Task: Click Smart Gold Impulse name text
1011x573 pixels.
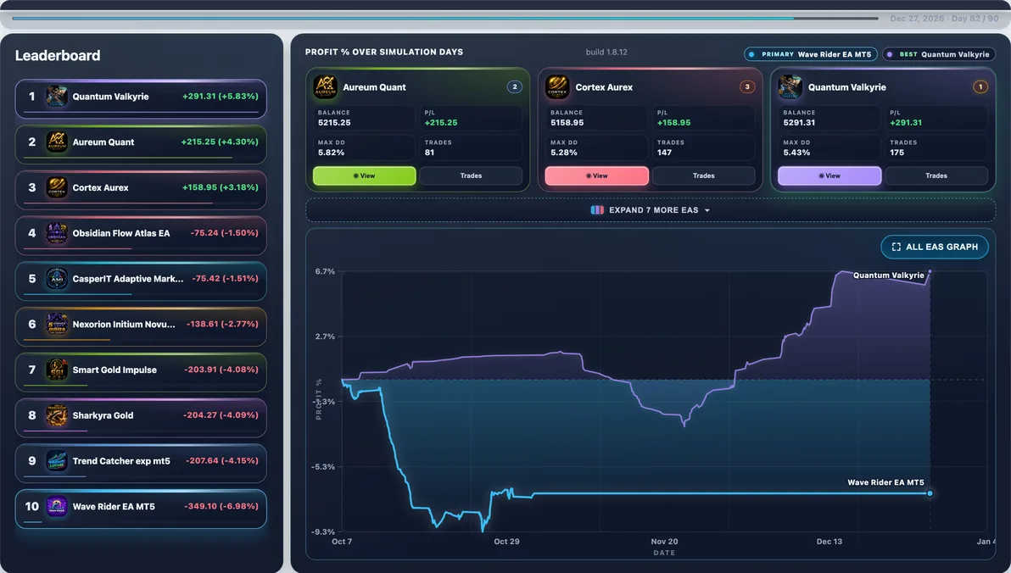Action: click(x=115, y=370)
